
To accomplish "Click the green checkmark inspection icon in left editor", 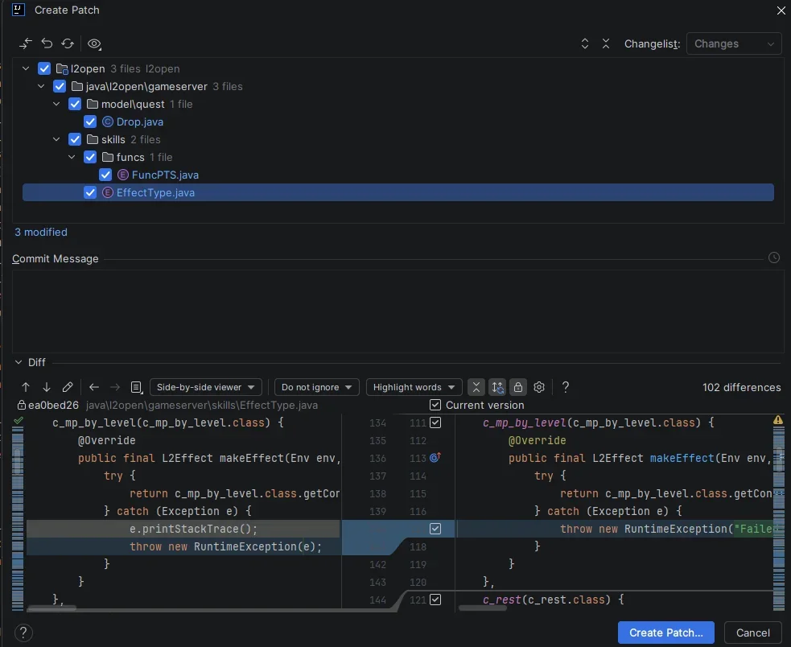I will 19,420.
